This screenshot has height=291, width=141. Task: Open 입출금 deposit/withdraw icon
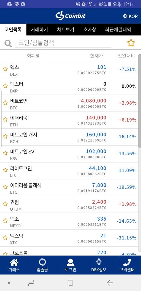[42, 263]
